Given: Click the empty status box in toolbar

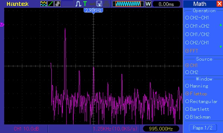Looking at the screenshot, I should pos(68,4).
